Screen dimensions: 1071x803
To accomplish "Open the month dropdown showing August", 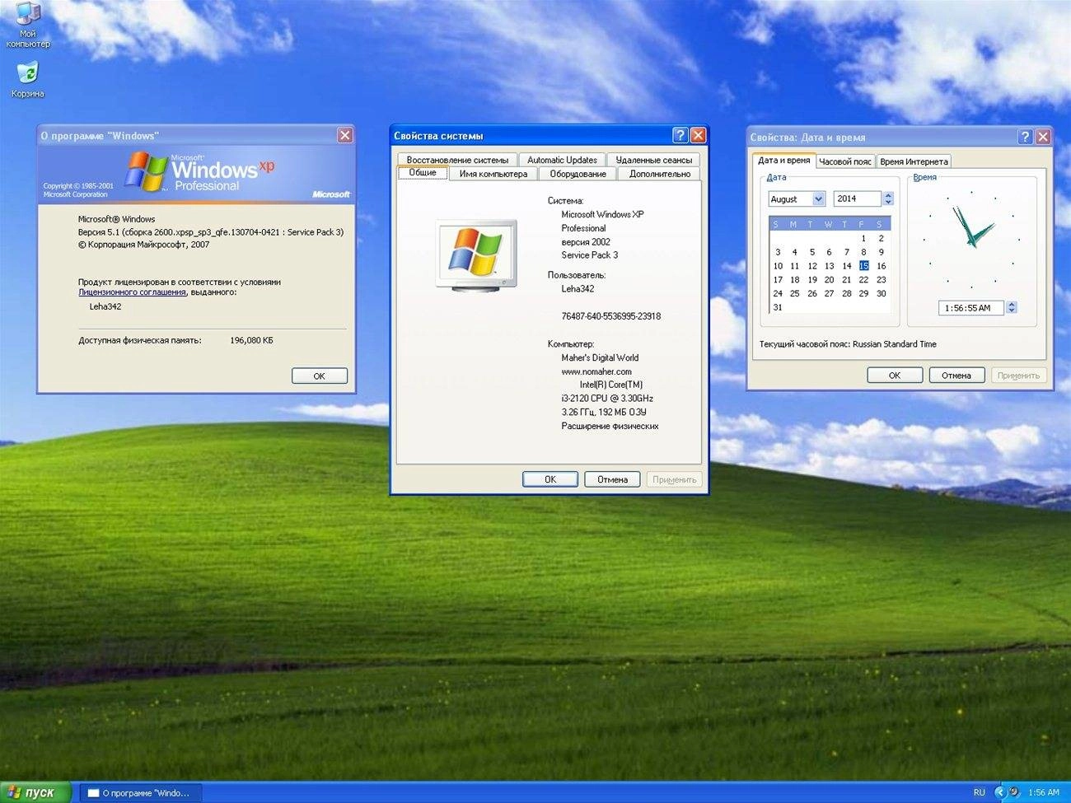I will coord(818,198).
